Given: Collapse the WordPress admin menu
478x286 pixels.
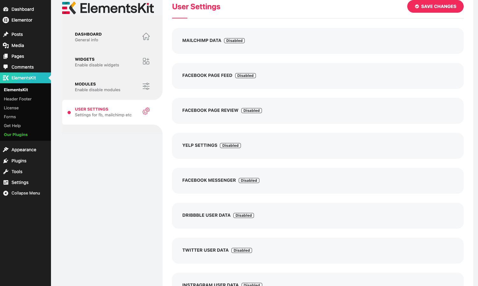Looking at the screenshot, I should [25, 193].
